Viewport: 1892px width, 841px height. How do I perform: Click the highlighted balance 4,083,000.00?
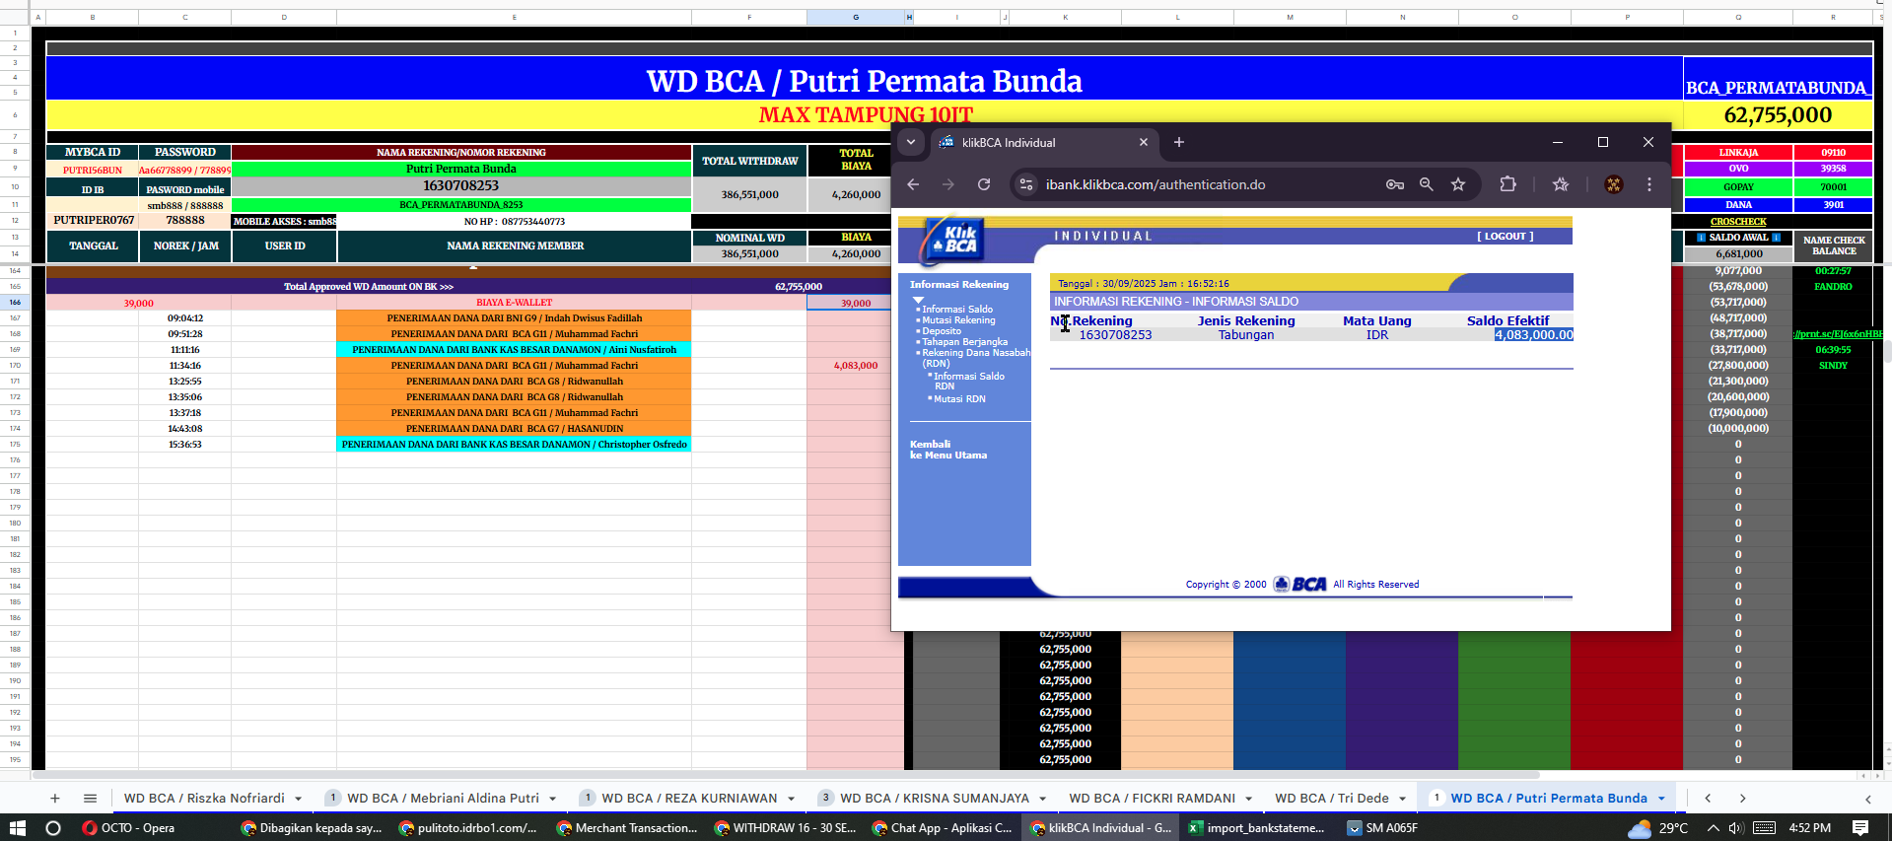pos(1533,335)
